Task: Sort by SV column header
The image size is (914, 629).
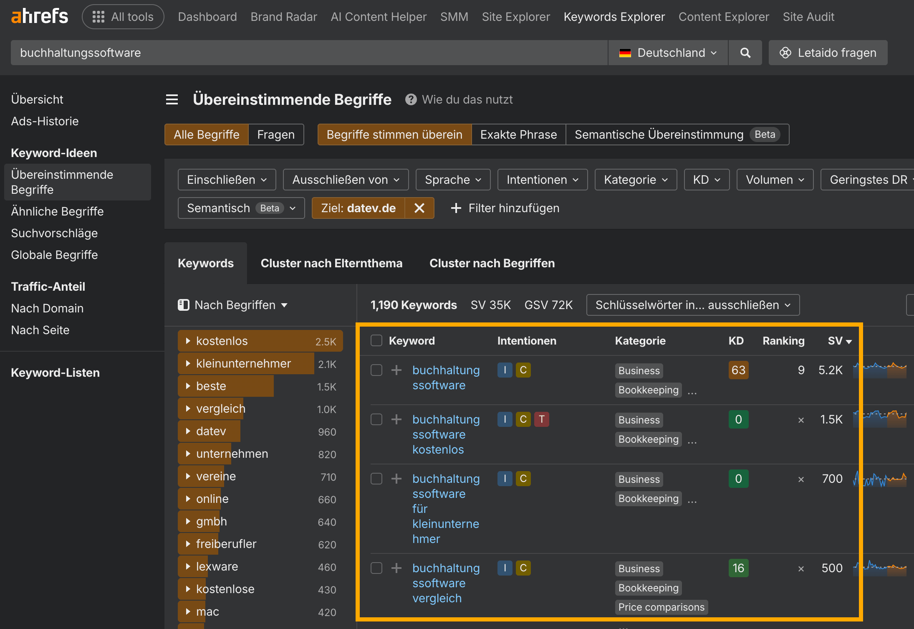Action: pos(840,341)
